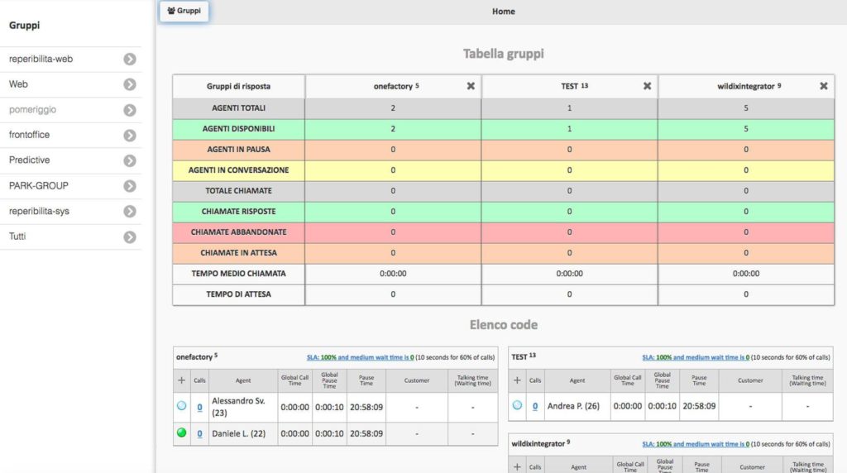Click PARK-GROUP arrow icon
Image resolution: width=847 pixels, height=473 pixels.
[x=130, y=186]
